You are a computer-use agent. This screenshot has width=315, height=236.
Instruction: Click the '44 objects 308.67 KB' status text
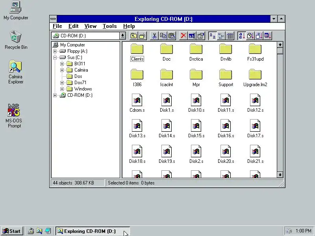(73, 183)
